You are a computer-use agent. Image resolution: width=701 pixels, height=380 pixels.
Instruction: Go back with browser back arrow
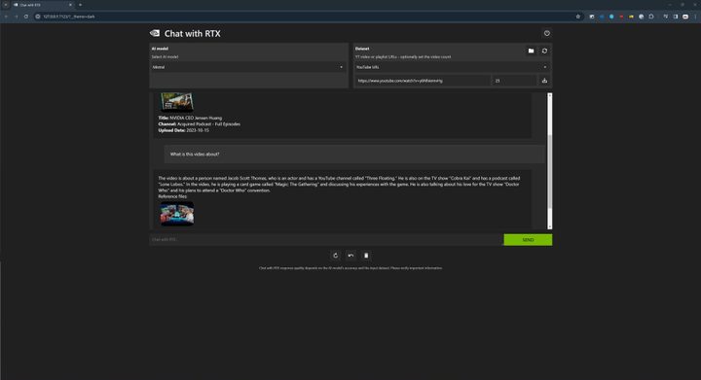coord(6,17)
